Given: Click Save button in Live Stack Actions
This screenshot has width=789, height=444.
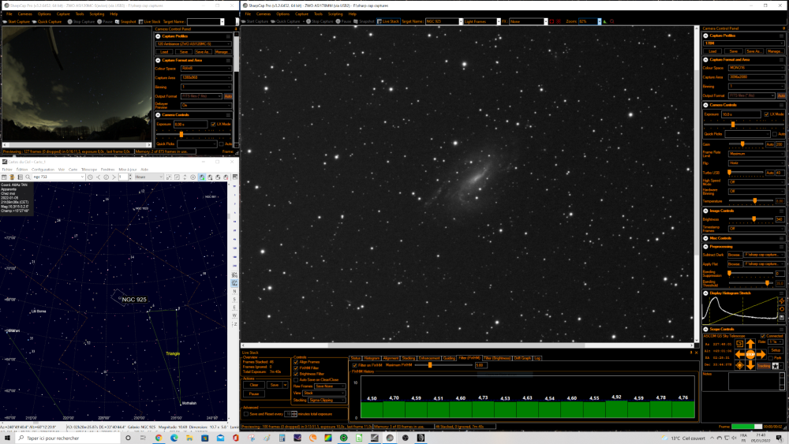Looking at the screenshot, I should click(275, 385).
